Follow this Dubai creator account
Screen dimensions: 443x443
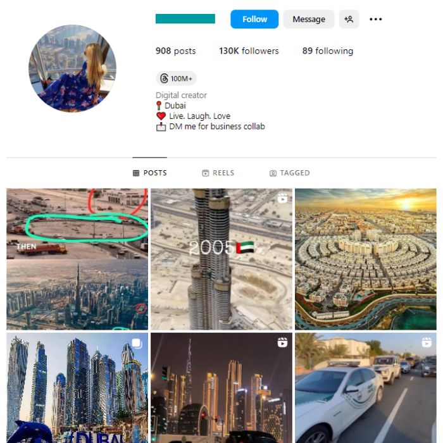254,19
